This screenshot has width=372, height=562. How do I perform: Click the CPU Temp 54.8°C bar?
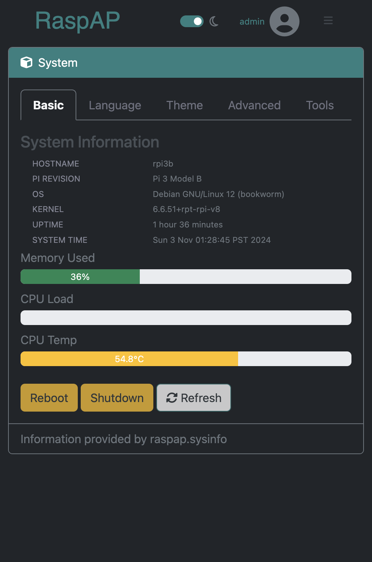(186, 359)
